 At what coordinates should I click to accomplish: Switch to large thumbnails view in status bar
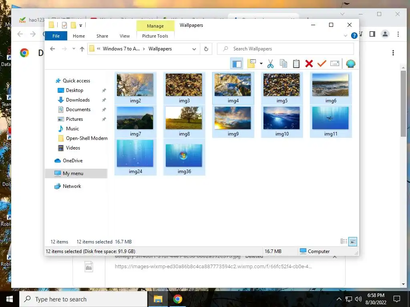pyautogui.click(x=353, y=241)
